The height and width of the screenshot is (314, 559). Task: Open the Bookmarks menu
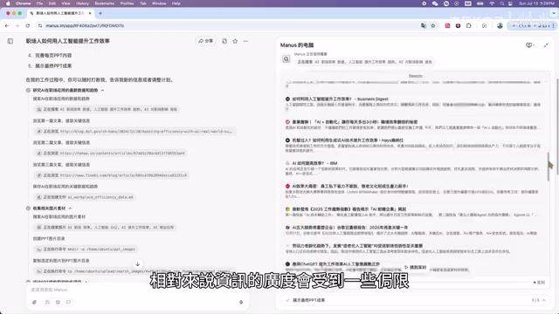105,3
